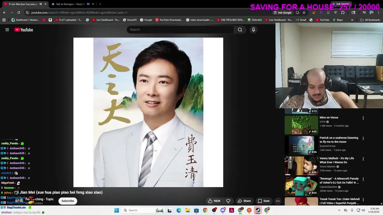This screenshot has width=383, height=215.
Task: Open options menu for Vennu Mallesh video
Action: coord(363,159)
